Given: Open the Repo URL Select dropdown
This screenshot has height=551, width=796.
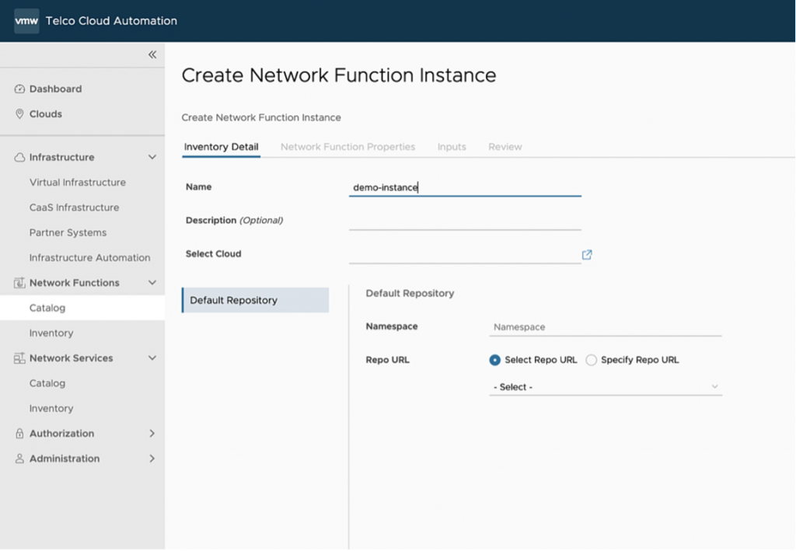Looking at the screenshot, I should tap(605, 387).
